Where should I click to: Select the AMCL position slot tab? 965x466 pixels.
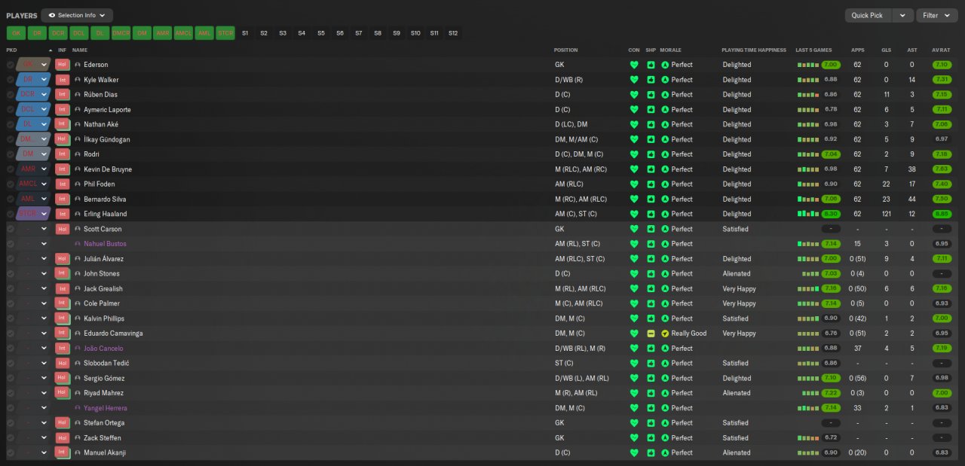point(184,33)
